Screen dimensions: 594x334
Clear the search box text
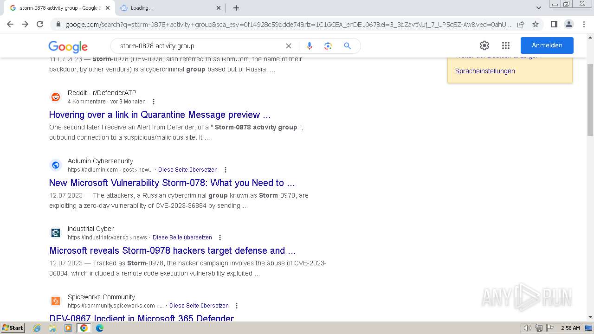point(289,46)
